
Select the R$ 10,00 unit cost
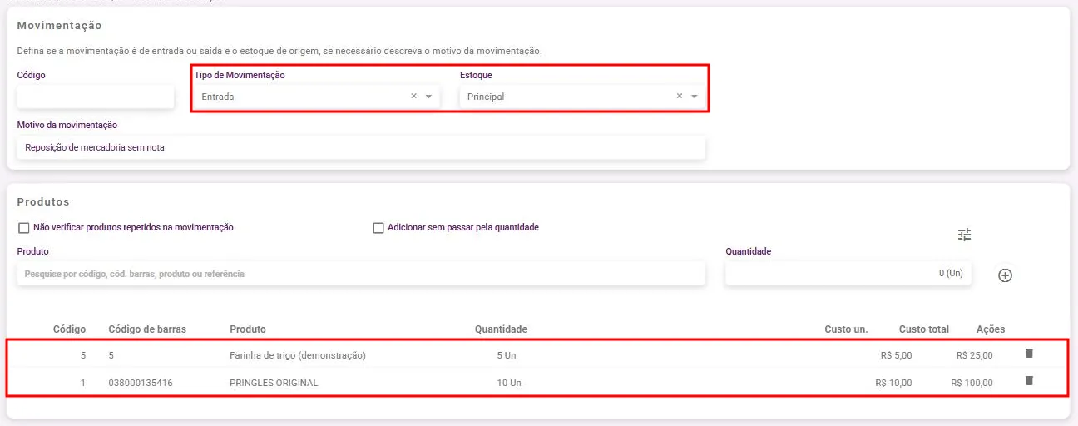[x=893, y=383]
